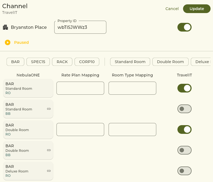213x182 pixels.
Task: Click the building icon beside Bryanston Place
Action: [x=5, y=27]
